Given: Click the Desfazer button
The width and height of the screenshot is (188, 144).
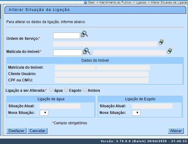Looking at the screenshot, I should pyautogui.click(x=16, y=131).
